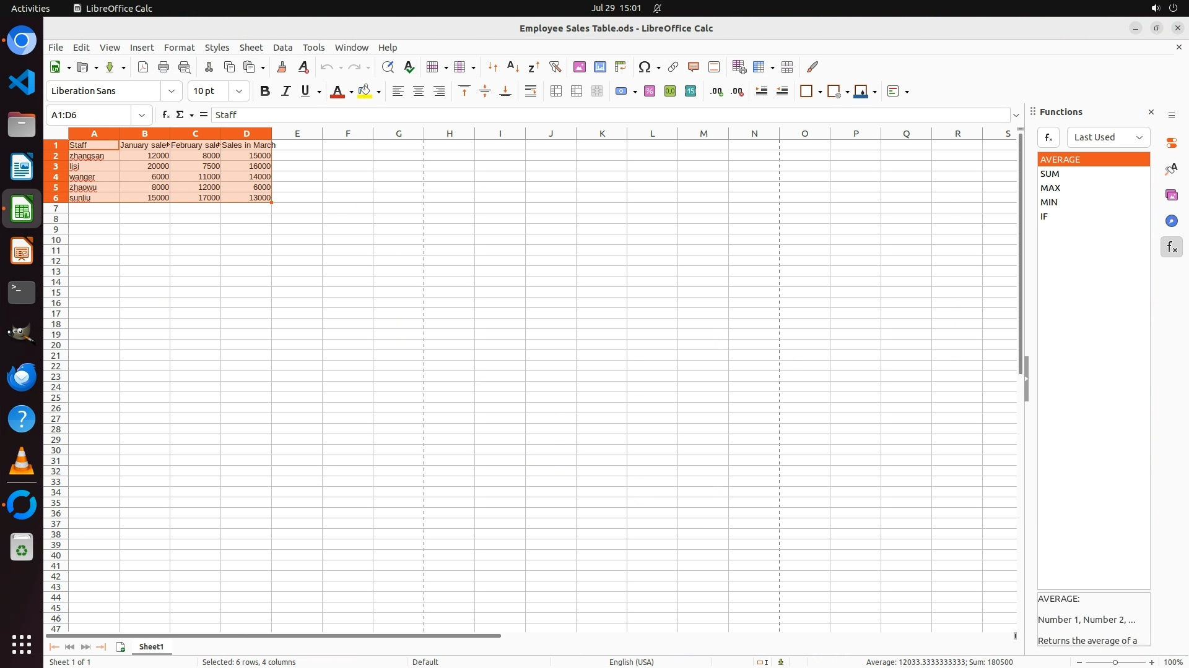The width and height of the screenshot is (1189, 668).
Task: Select the SUM function in the list
Action: pyautogui.click(x=1050, y=174)
